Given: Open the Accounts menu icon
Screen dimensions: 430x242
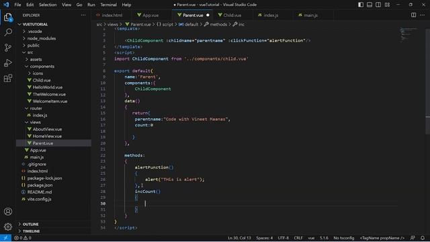Looking at the screenshot, I should point(8,212).
